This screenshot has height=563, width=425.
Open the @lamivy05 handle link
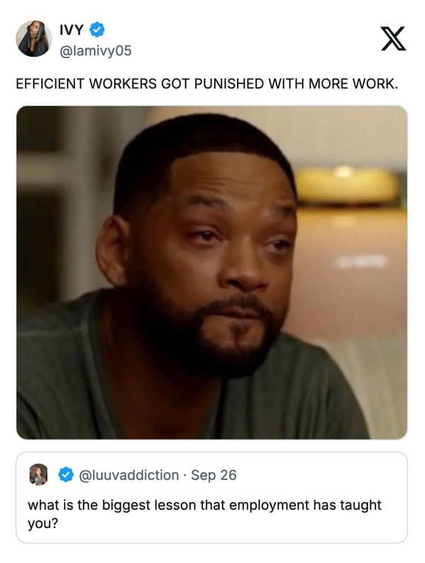[96, 50]
